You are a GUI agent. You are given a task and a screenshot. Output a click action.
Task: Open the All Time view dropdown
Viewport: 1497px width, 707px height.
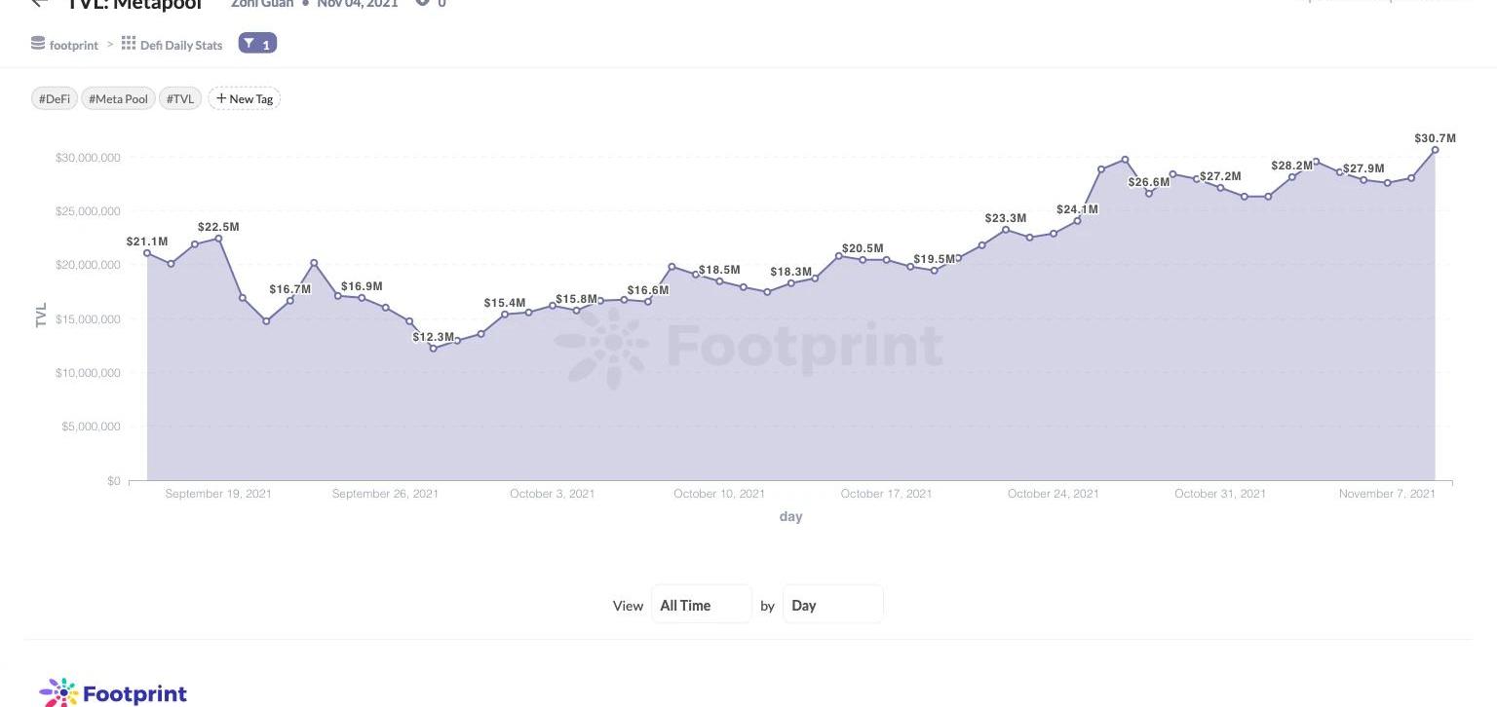[702, 605]
